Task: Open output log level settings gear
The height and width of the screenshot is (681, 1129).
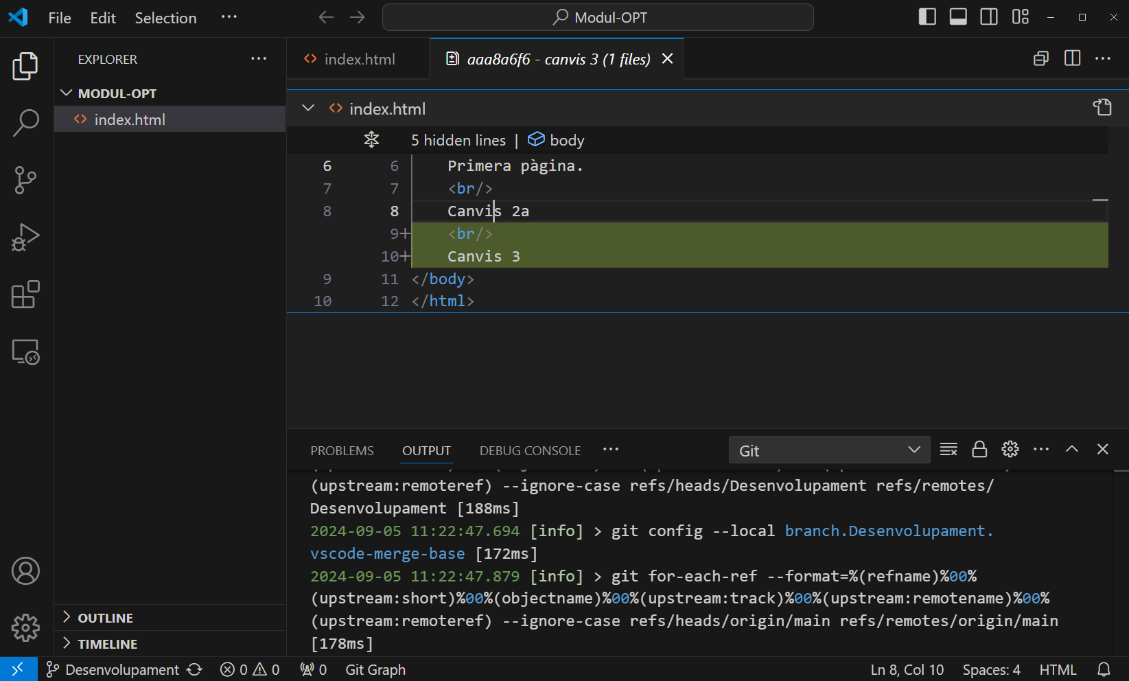Action: pyautogui.click(x=1010, y=450)
